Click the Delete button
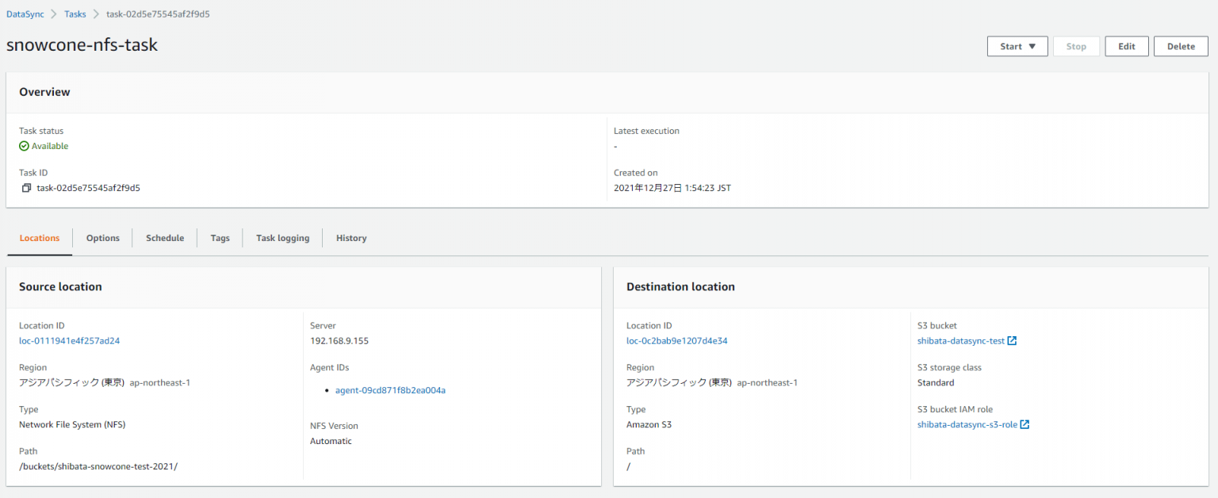 [x=1181, y=46]
